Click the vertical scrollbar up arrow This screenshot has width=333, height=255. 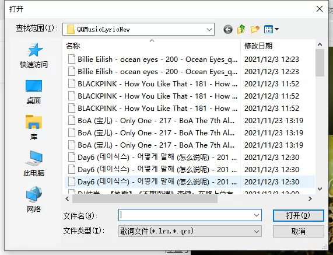(x=320, y=44)
